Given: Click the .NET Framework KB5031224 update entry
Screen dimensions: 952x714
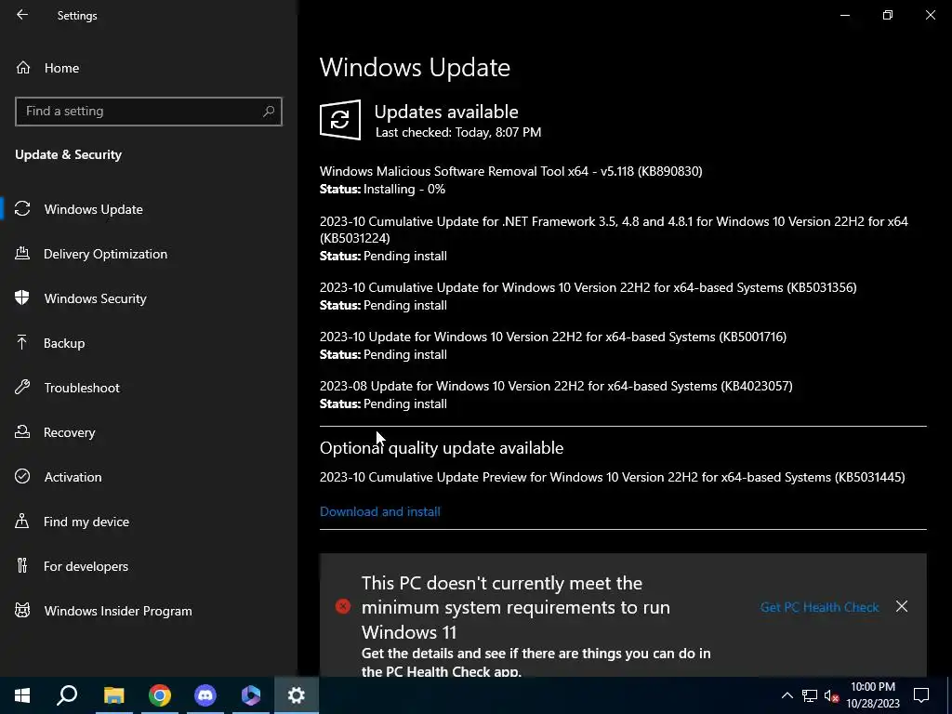Looking at the screenshot, I should (614, 230).
